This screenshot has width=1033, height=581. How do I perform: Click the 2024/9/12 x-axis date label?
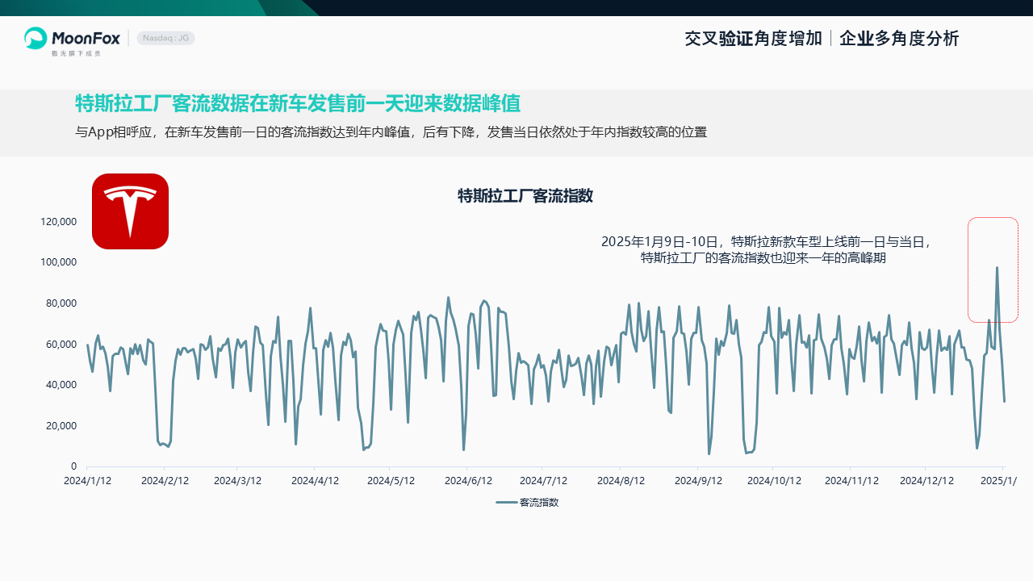click(698, 480)
